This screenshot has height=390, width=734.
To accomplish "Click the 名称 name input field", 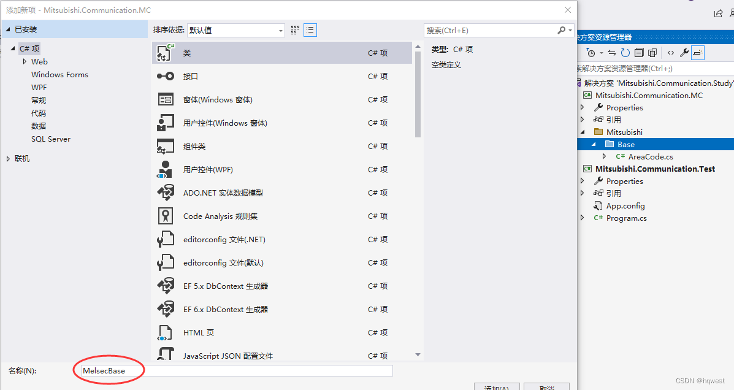I will tap(237, 371).
